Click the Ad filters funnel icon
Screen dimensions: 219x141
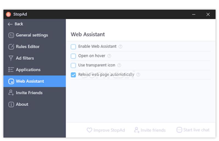11,58
